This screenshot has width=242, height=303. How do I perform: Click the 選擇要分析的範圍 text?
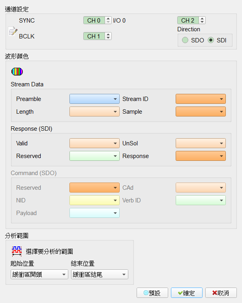[x=49, y=252]
